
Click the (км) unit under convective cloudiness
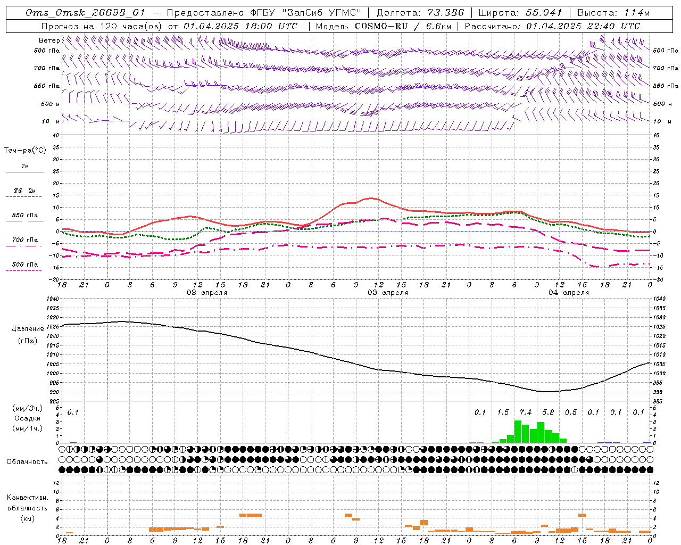coord(27,519)
